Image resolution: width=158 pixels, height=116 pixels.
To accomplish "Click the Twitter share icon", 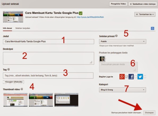I will pos(140,77).
